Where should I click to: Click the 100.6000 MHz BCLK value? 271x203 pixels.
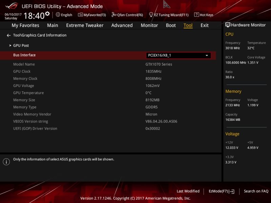235,63
